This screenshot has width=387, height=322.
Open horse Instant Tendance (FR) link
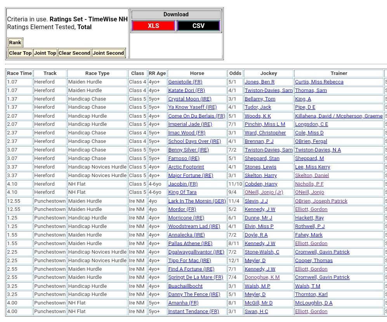pos(193,312)
